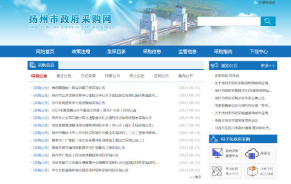Click the 采购信息 panel title label

tap(46, 65)
